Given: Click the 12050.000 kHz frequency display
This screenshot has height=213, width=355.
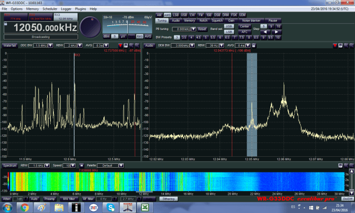Looking at the screenshot, I should pos(40,28).
